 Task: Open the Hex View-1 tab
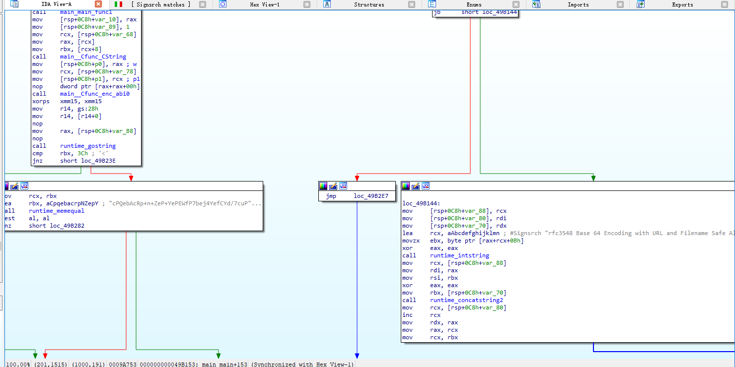(264, 4)
